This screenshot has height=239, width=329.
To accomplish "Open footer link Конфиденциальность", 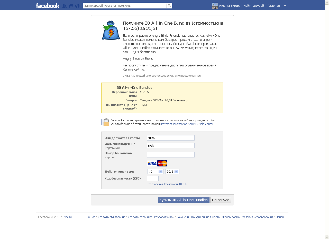I will click(x=206, y=217).
